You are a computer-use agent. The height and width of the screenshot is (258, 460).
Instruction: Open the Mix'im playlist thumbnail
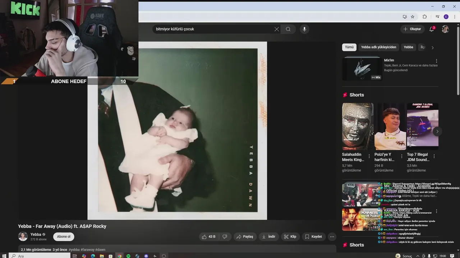(362, 68)
